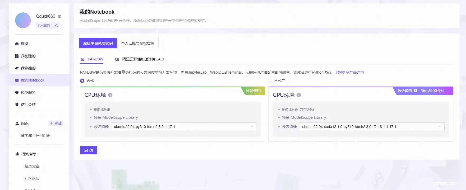The width and height of the screenshot is (466, 190).
Task: Click info icon next to GPU环境
Action: coord(299,95)
